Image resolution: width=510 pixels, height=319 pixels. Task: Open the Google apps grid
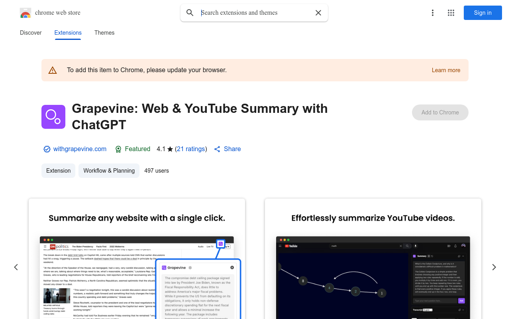pos(451,13)
